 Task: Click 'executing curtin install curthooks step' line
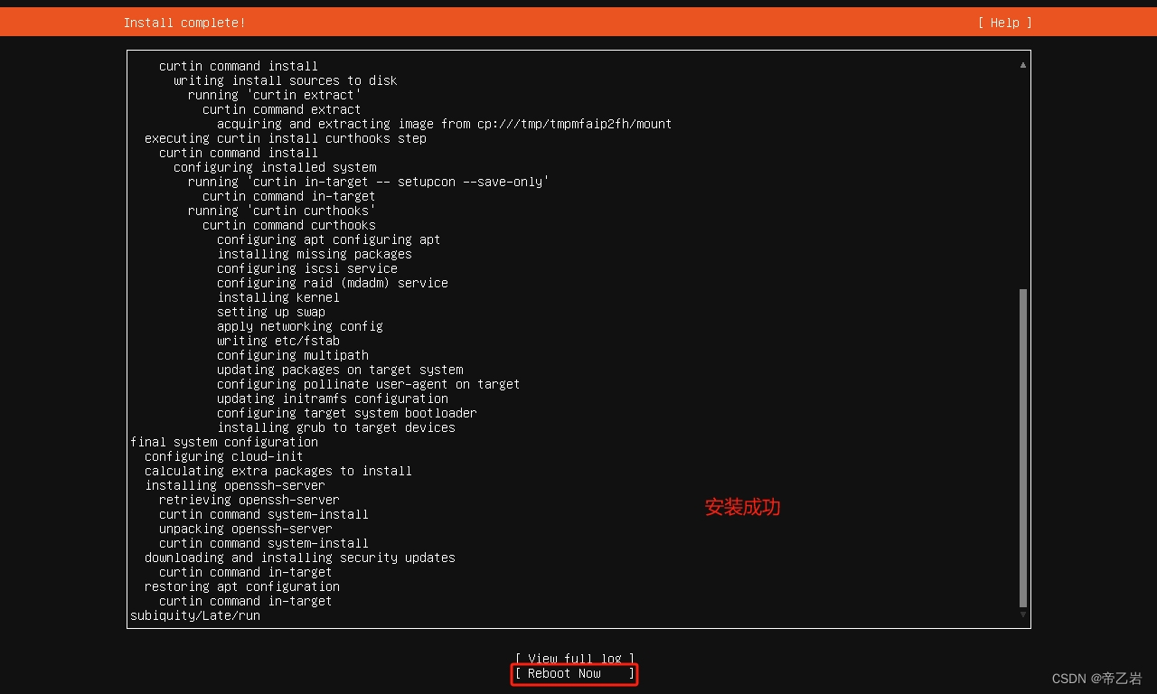click(286, 138)
